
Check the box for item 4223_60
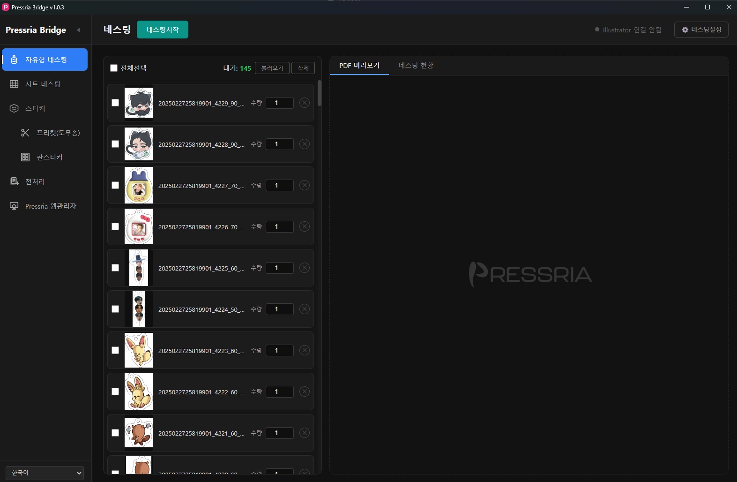pyautogui.click(x=115, y=350)
